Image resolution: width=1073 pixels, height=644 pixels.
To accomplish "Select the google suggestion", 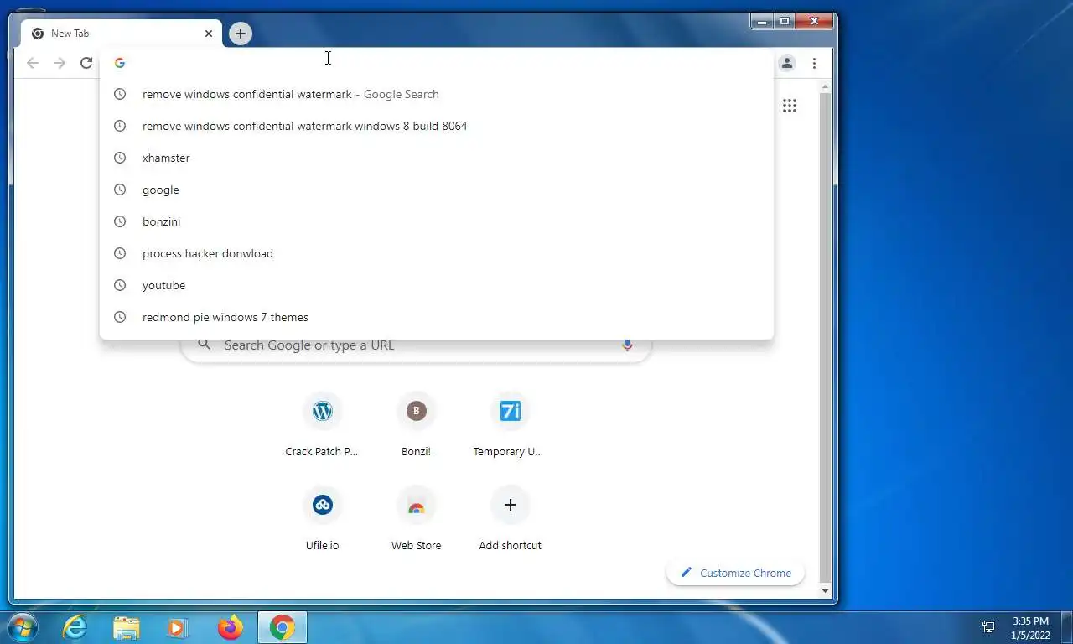I will click(x=437, y=190).
